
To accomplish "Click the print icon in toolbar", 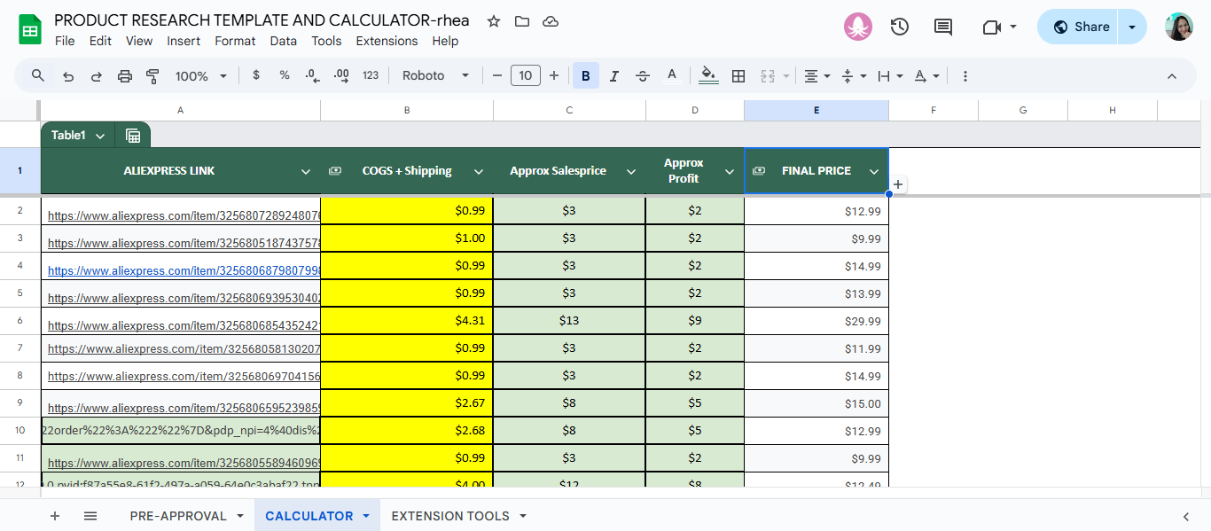I will tap(124, 76).
